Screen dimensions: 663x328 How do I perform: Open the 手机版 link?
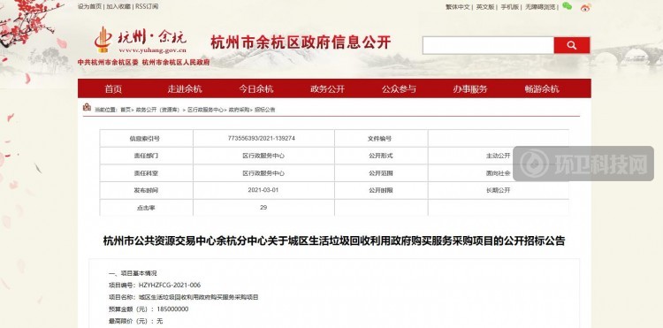click(x=509, y=7)
